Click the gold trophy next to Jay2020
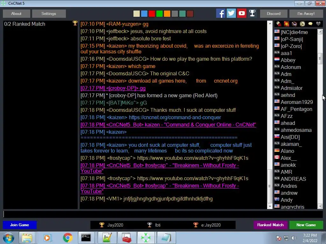Viewport: 326px width, 244px height. point(102,225)
